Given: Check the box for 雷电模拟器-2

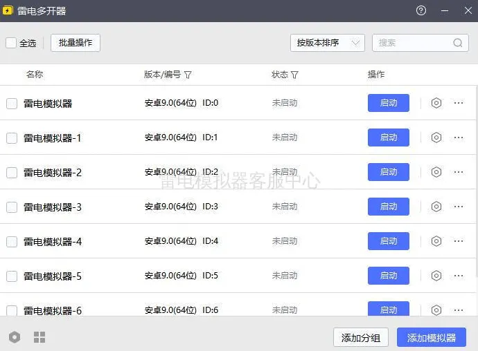Looking at the screenshot, I should click(12, 173).
